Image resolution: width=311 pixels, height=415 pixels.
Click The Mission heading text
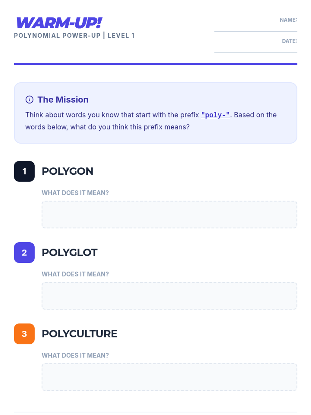tap(63, 100)
